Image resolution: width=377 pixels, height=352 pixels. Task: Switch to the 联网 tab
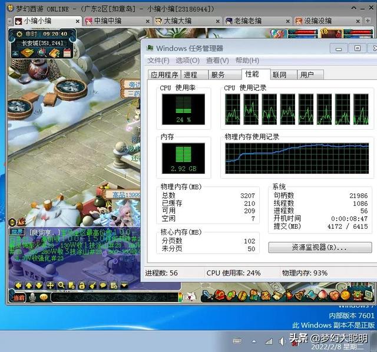click(x=284, y=75)
